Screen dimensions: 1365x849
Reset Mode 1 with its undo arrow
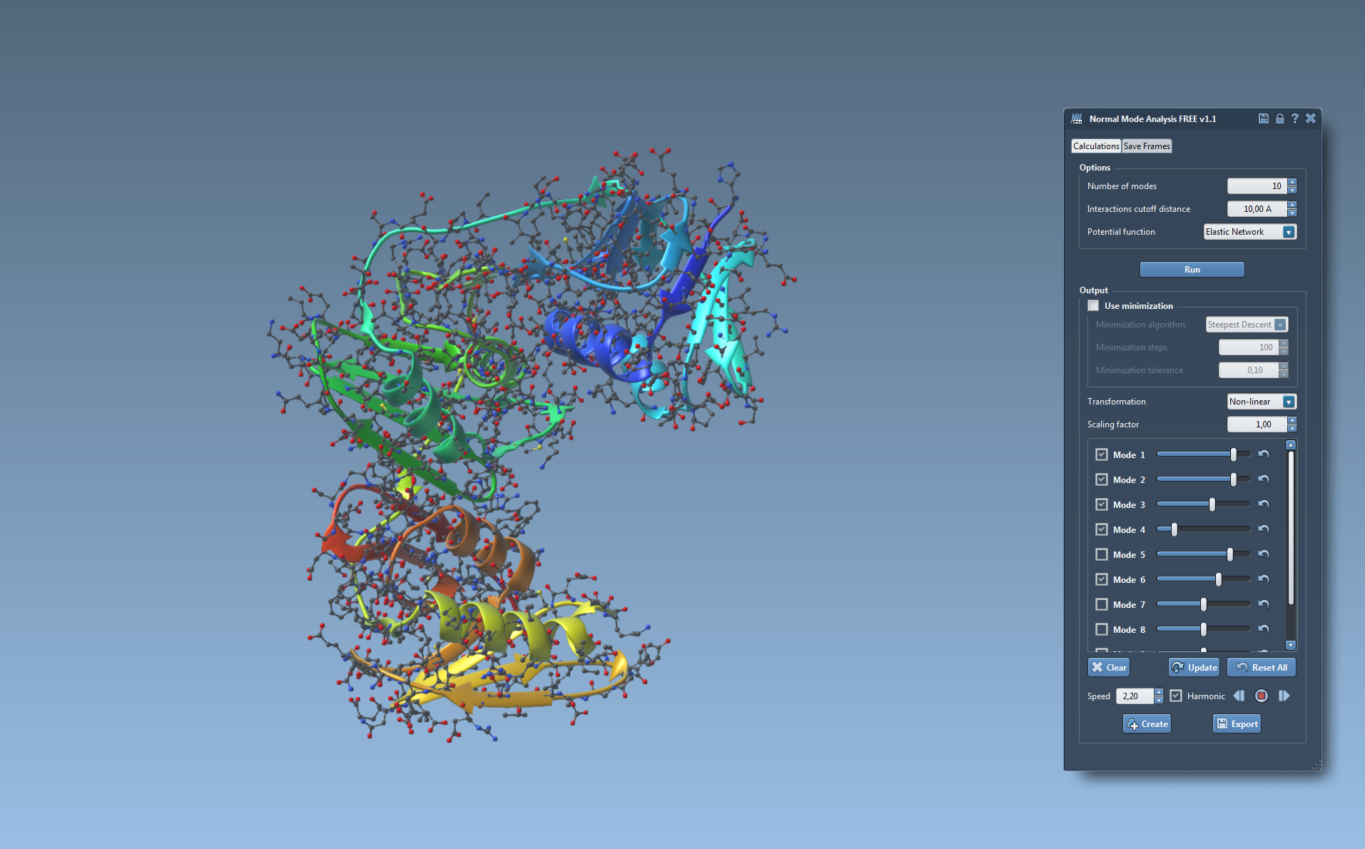point(1264,454)
